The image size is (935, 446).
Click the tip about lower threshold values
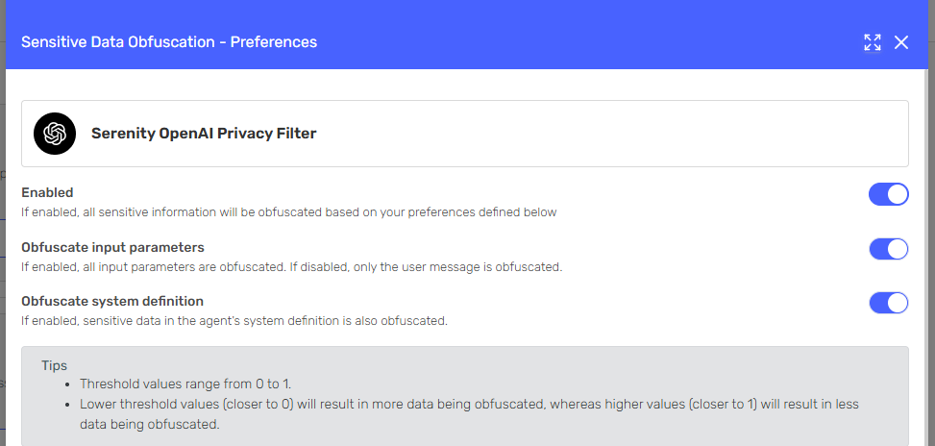(469, 414)
